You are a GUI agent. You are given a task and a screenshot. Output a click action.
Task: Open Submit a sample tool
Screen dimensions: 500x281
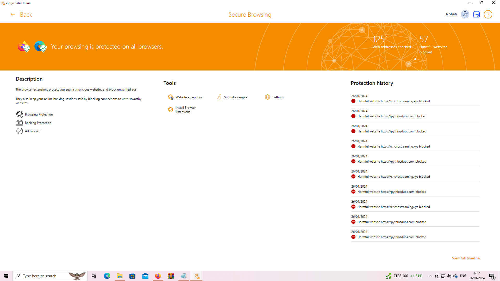pyautogui.click(x=232, y=97)
